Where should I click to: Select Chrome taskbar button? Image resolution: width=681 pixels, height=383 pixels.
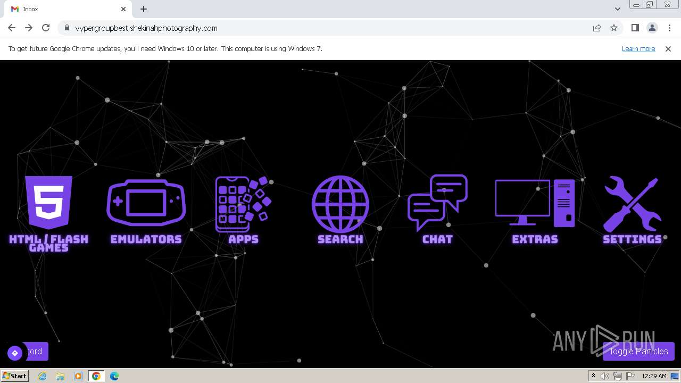pyautogui.click(x=96, y=376)
